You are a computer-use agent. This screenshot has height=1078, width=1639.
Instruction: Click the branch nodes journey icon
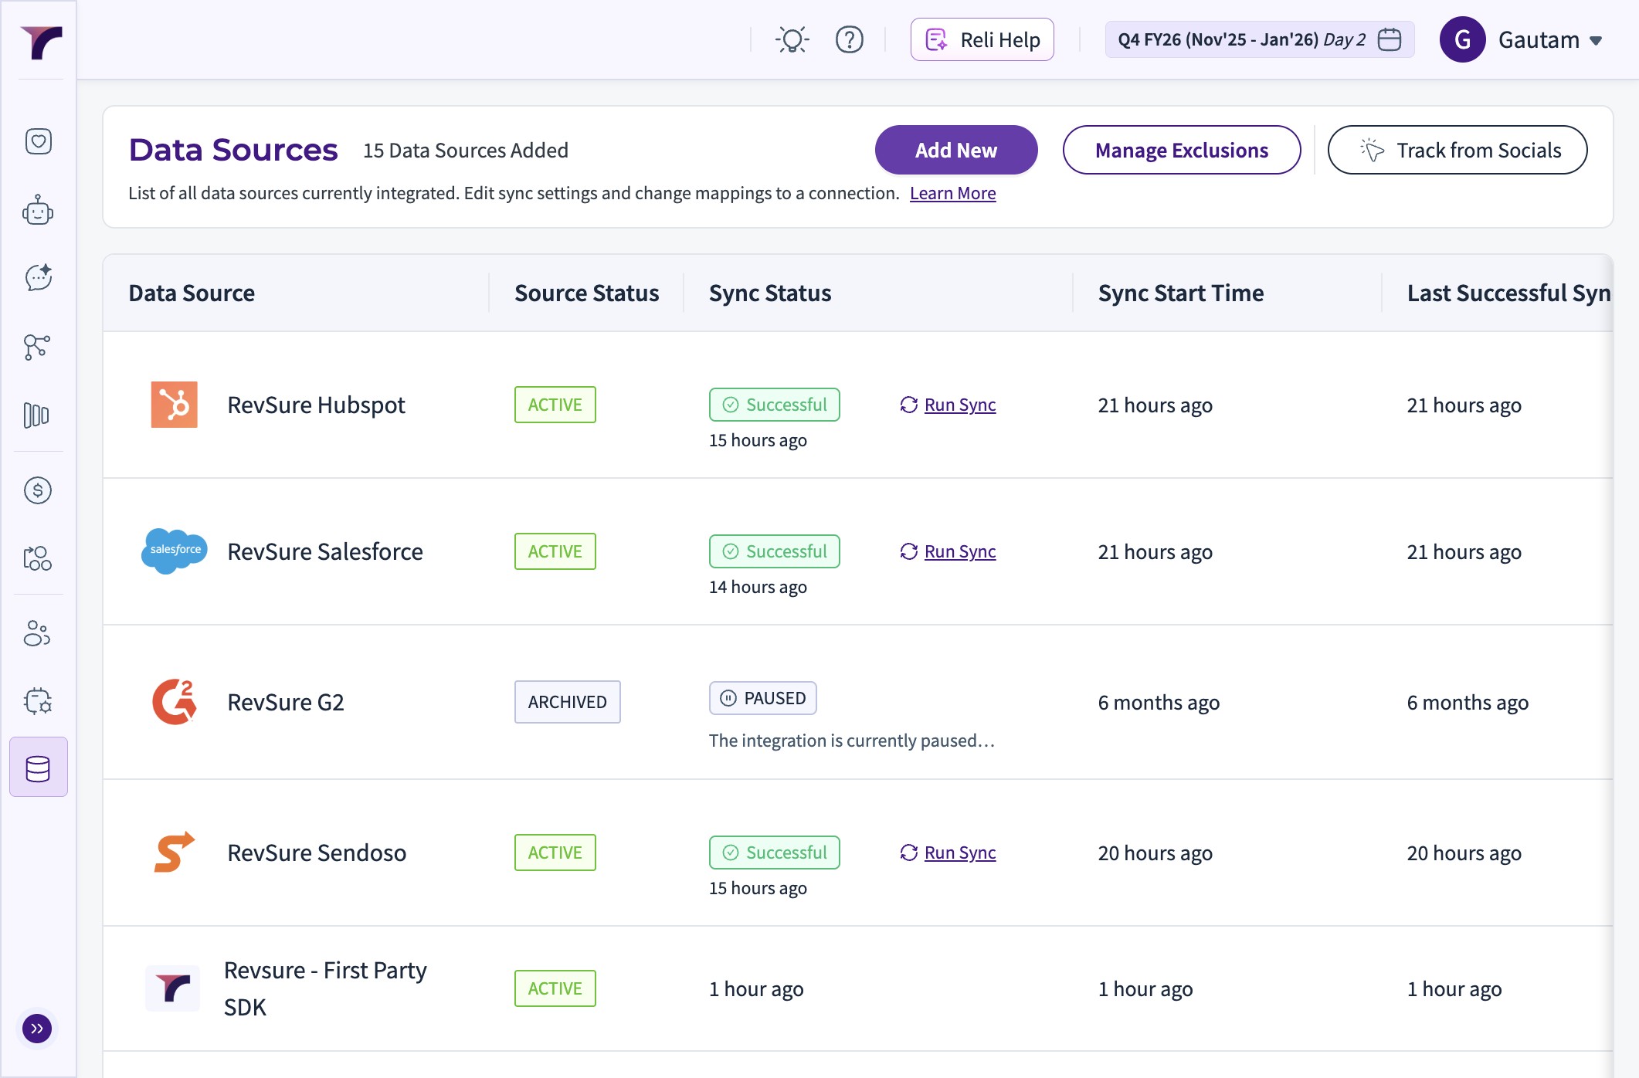[38, 347]
